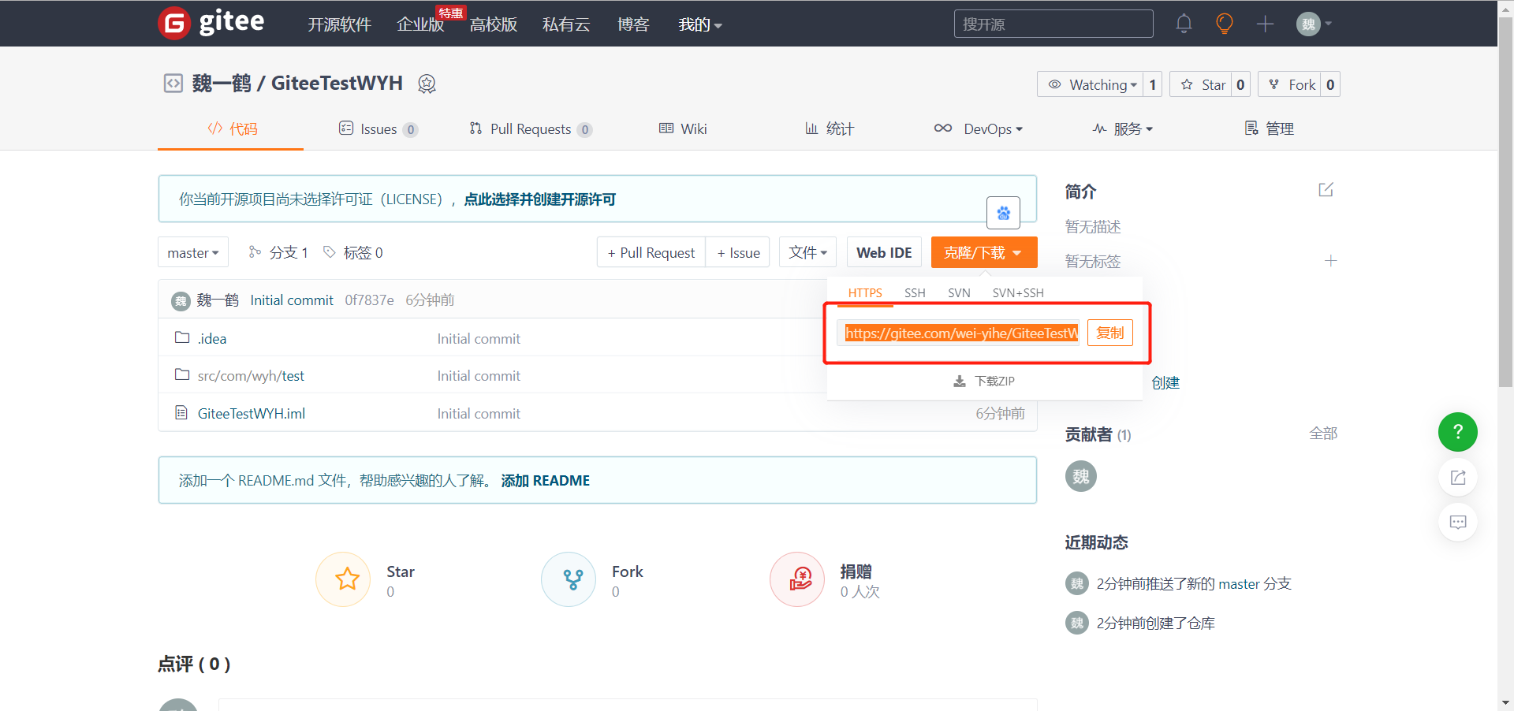1514x711 pixels.
Task: Select the SVN clone tab
Action: (x=959, y=292)
